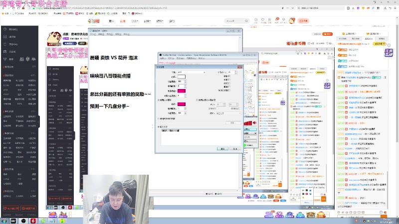Screen dimensions: 399x224
Task: Open the messages icon with red badge in the Douyu header
Action: click(277, 19)
